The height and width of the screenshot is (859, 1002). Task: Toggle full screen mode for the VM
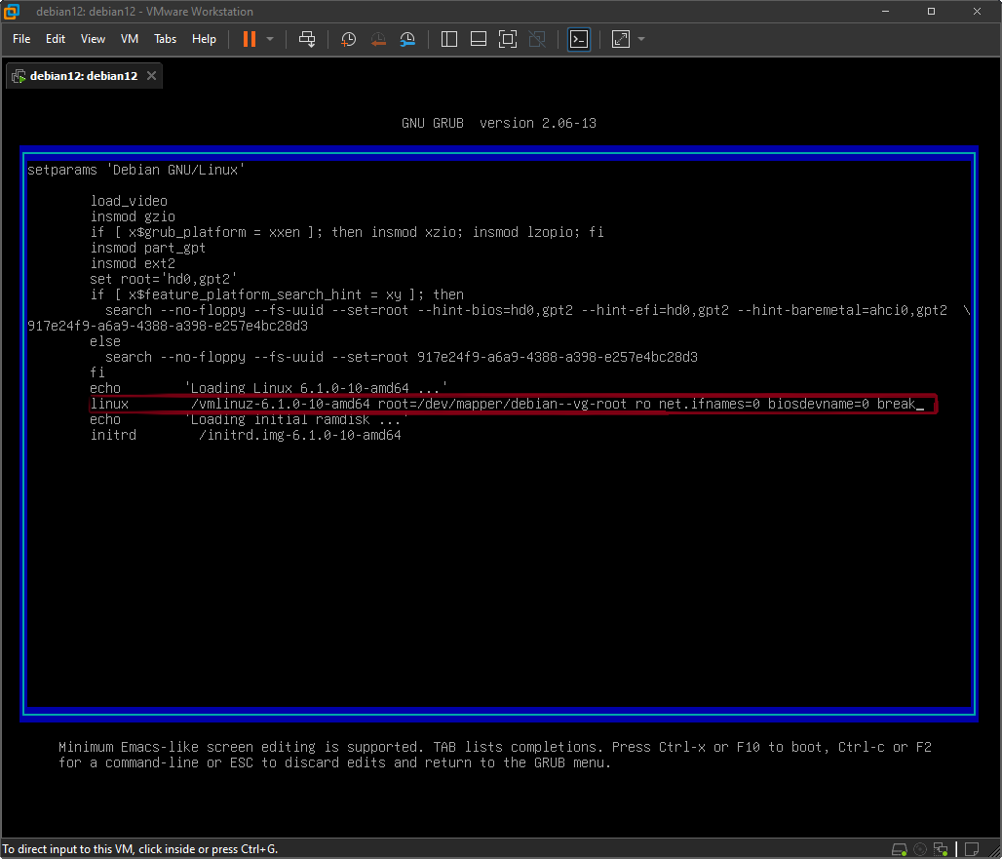click(508, 39)
